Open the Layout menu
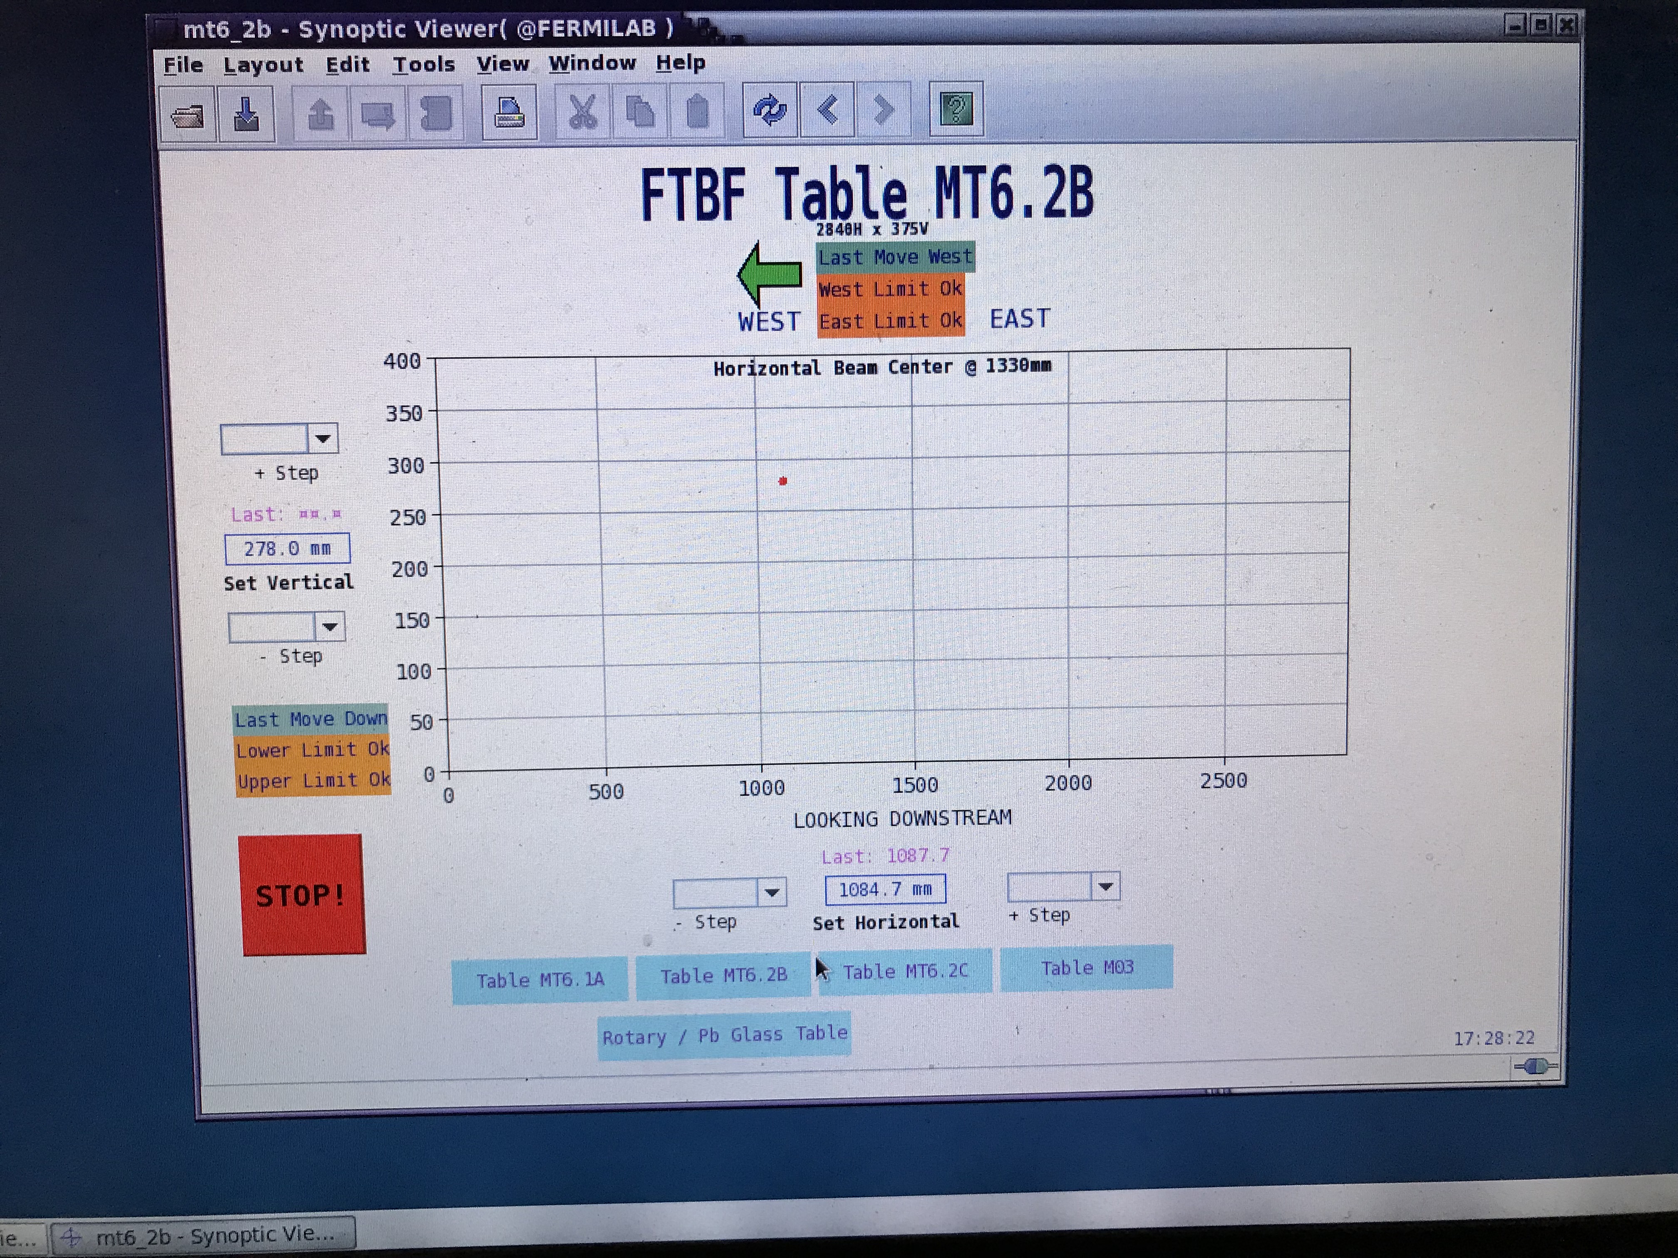Image resolution: width=1678 pixels, height=1258 pixels. [x=263, y=65]
